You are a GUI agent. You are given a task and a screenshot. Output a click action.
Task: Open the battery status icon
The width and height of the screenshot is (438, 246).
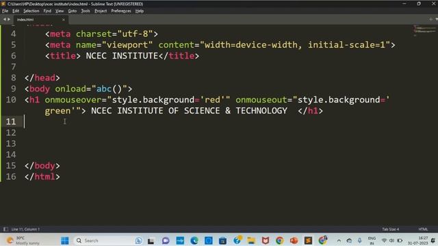[400, 241]
